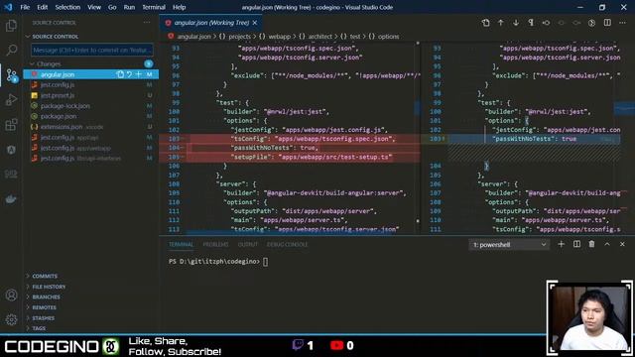Select package-lock.json in Changes list
The height and width of the screenshot is (357, 635).
[91, 106]
